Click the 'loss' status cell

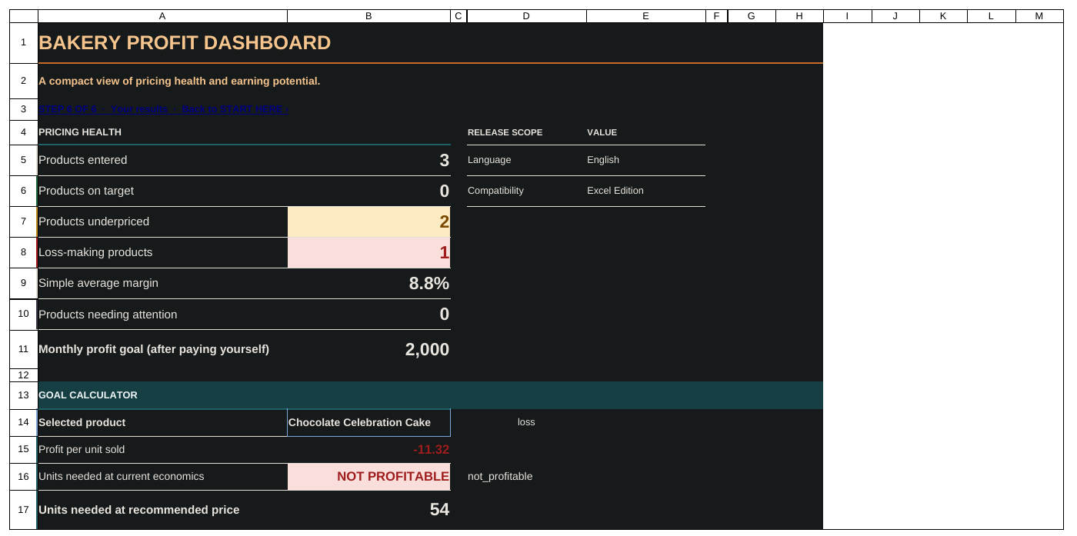click(x=526, y=422)
